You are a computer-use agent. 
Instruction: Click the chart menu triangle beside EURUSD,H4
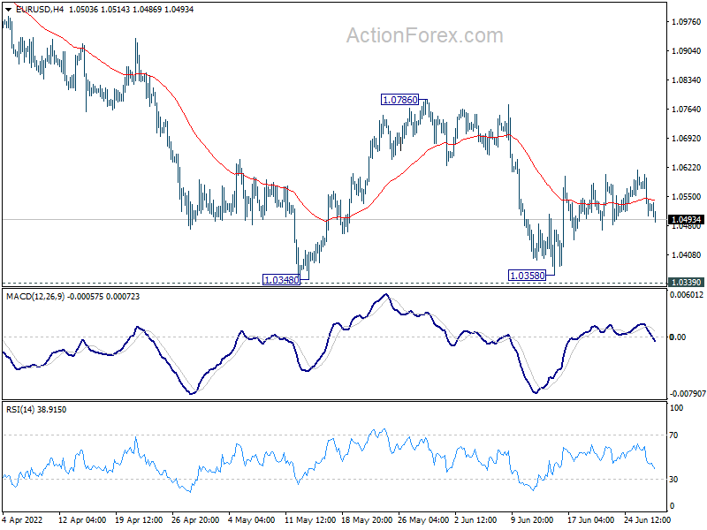coord(8,10)
